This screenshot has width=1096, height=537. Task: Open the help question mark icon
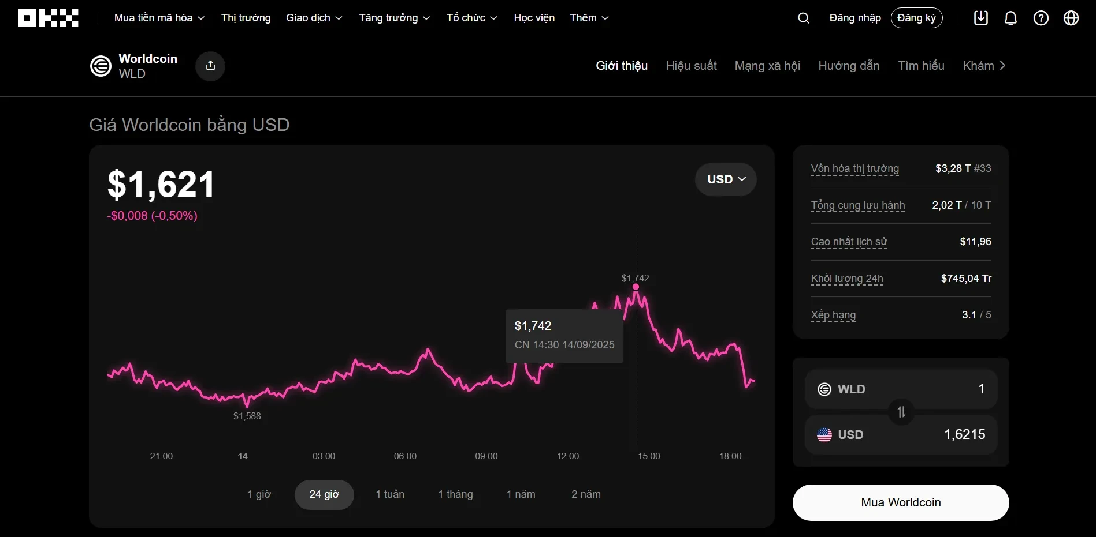tap(1041, 18)
